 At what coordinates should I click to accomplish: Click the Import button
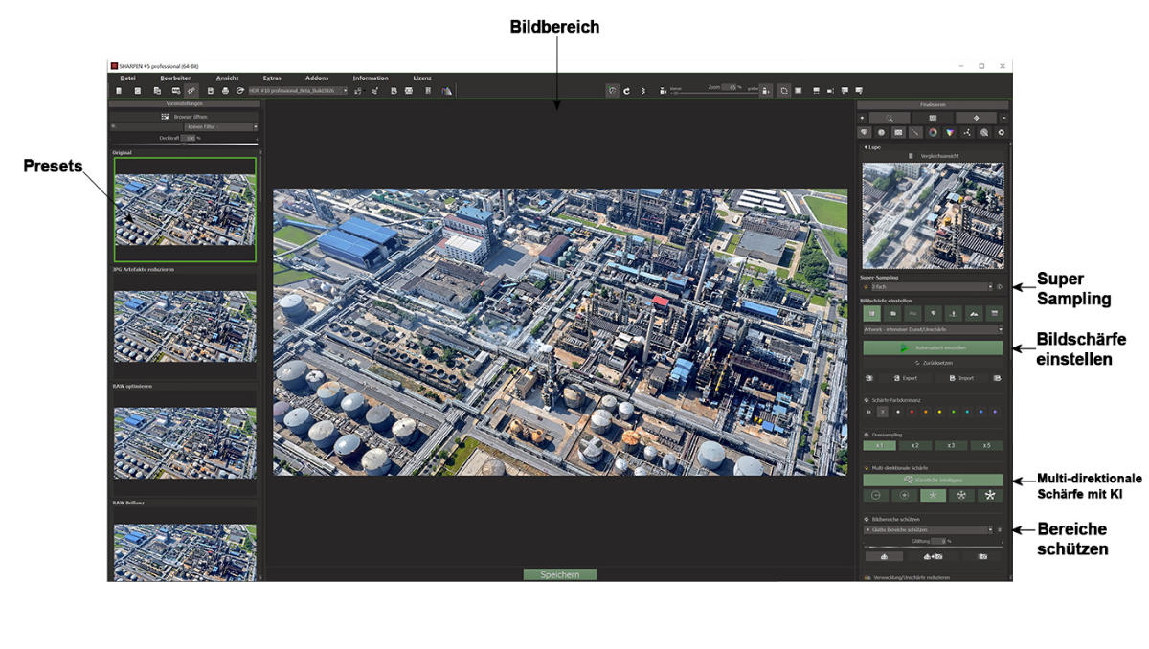[x=960, y=378]
